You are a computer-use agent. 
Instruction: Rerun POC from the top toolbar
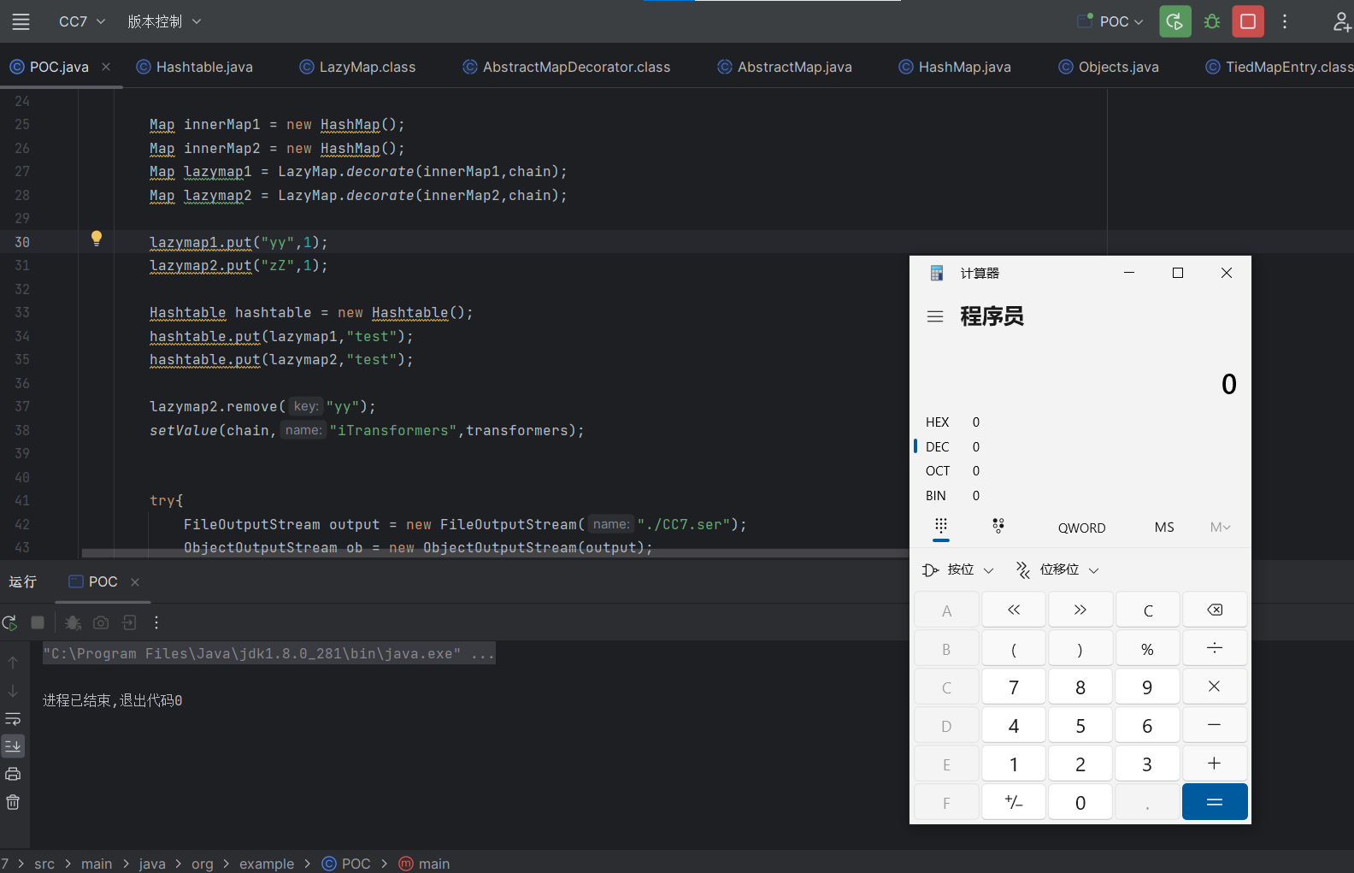click(x=1175, y=21)
